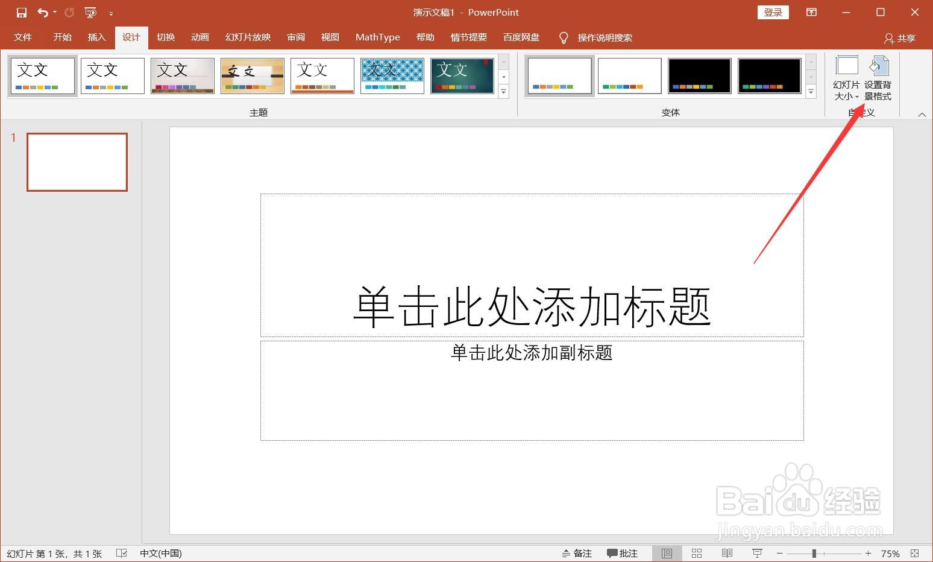Expand the themes gallery with its More arrow
Image resolution: width=933 pixels, height=562 pixels.
coord(504,92)
